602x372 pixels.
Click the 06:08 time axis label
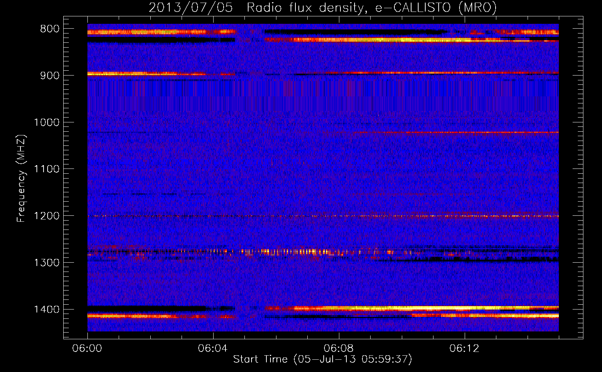coord(339,349)
